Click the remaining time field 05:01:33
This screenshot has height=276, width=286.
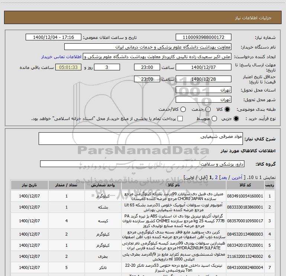(68, 67)
